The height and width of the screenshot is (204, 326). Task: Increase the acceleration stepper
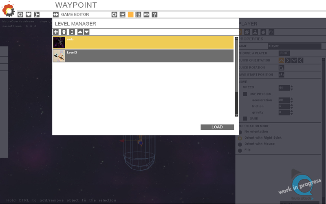291,99
